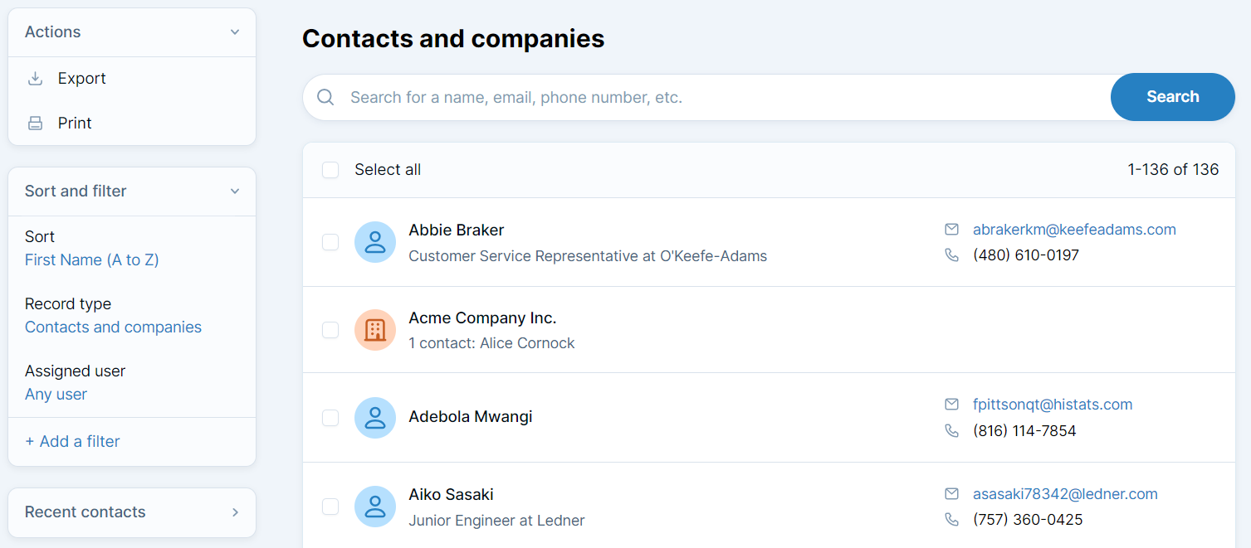Collapse the Sort and filter panel

(235, 192)
